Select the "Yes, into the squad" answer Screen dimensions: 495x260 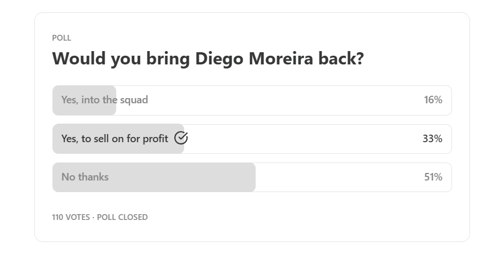tap(105, 100)
